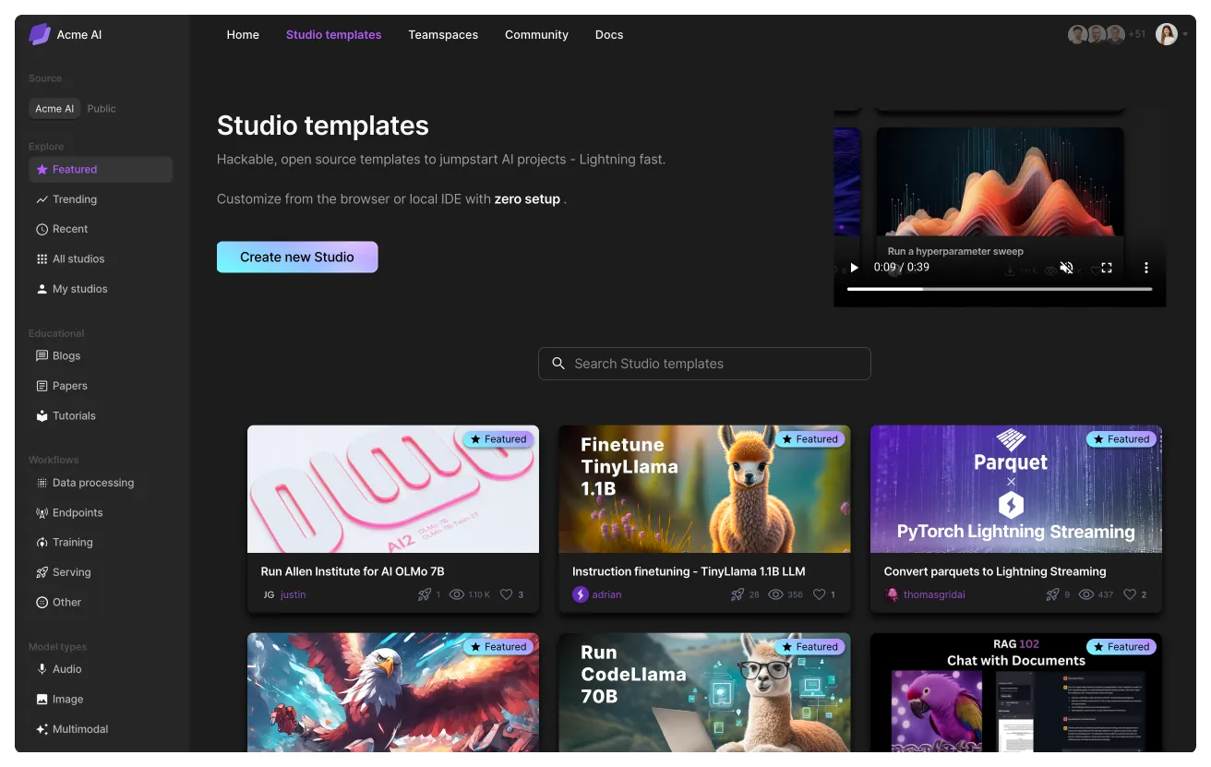The height and width of the screenshot is (767, 1211).
Task: Select Studio templates tab
Action: (333, 35)
